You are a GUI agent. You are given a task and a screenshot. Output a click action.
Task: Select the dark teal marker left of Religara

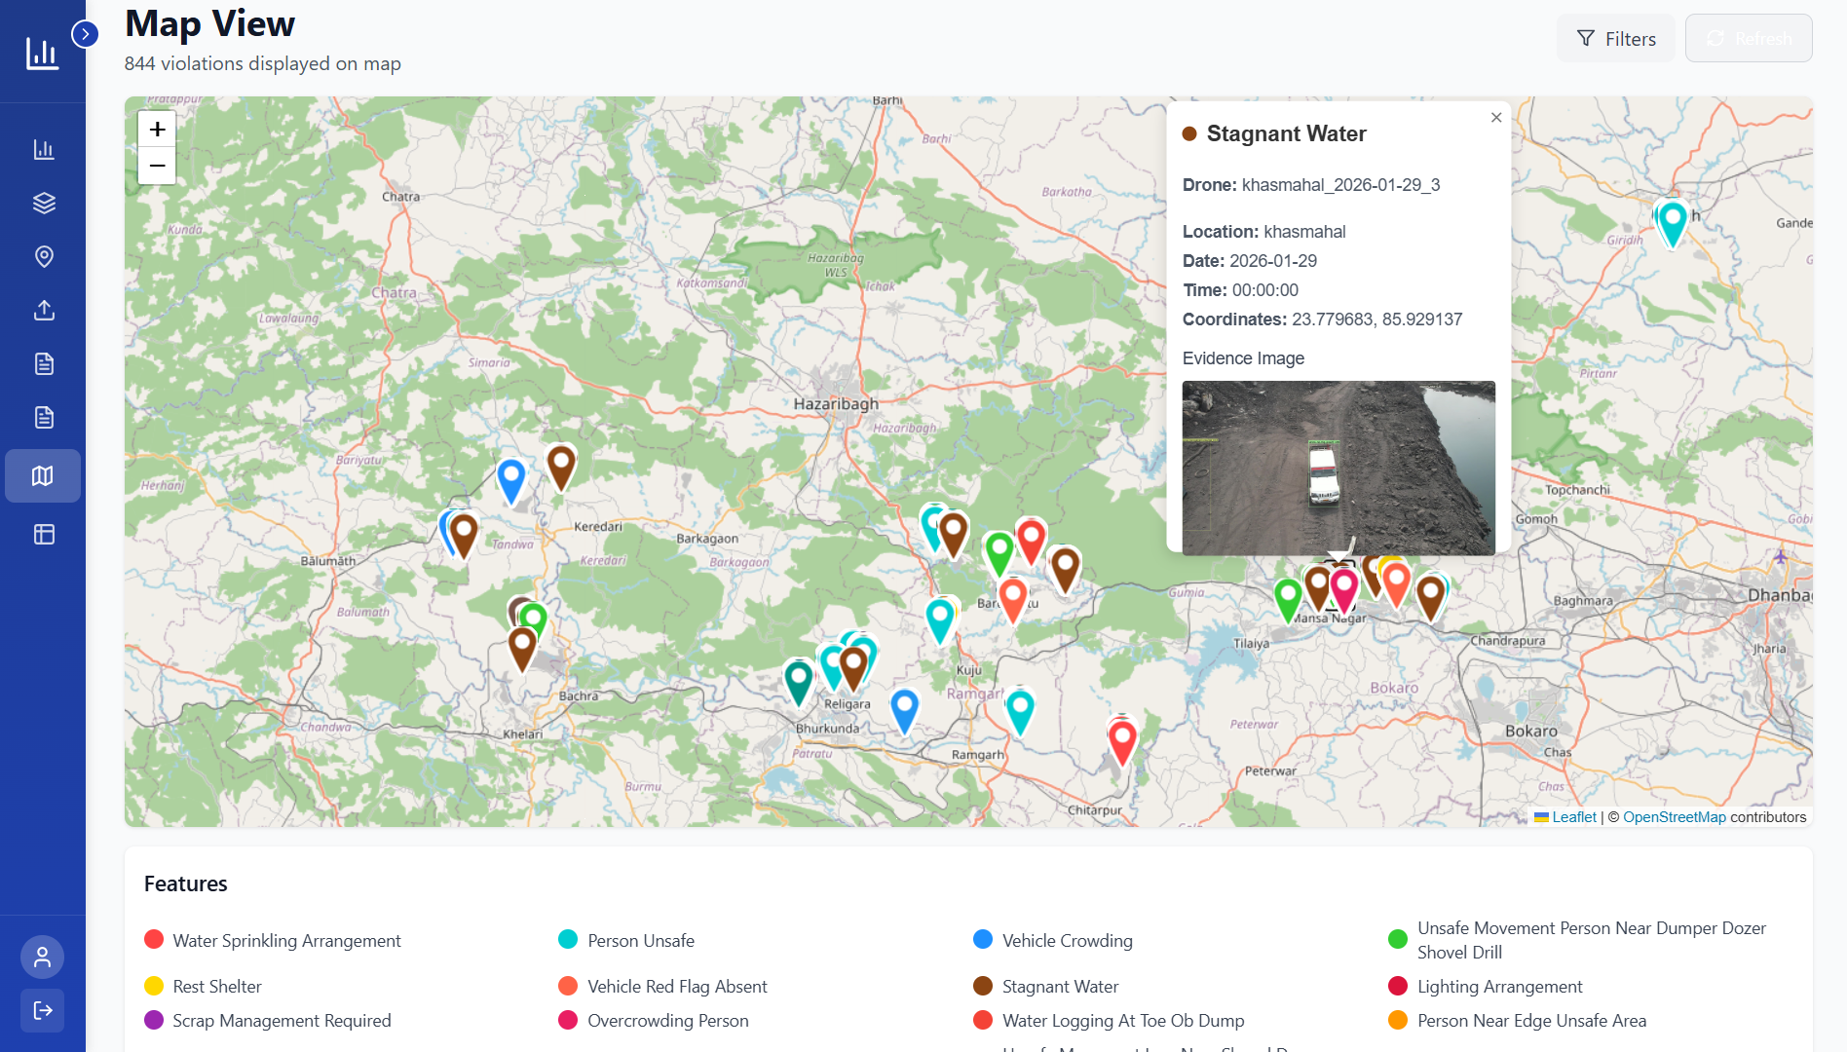799,681
